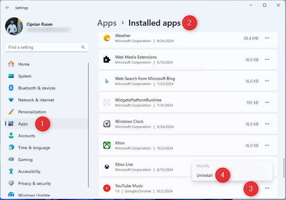Click the YouTube Music icon
This screenshot has width=286, height=200.
[x=107, y=188]
